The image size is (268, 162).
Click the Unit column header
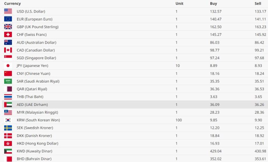coord(179,3)
